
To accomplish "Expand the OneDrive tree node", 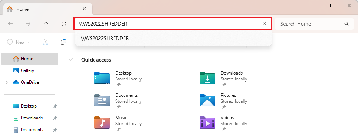I will pyautogui.click(x=6, y=82).
